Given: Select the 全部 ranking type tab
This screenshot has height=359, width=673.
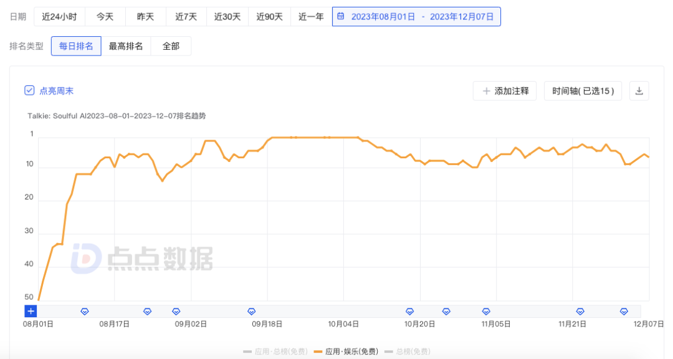Looking at the screenshot, I should [x=171, y=46].
